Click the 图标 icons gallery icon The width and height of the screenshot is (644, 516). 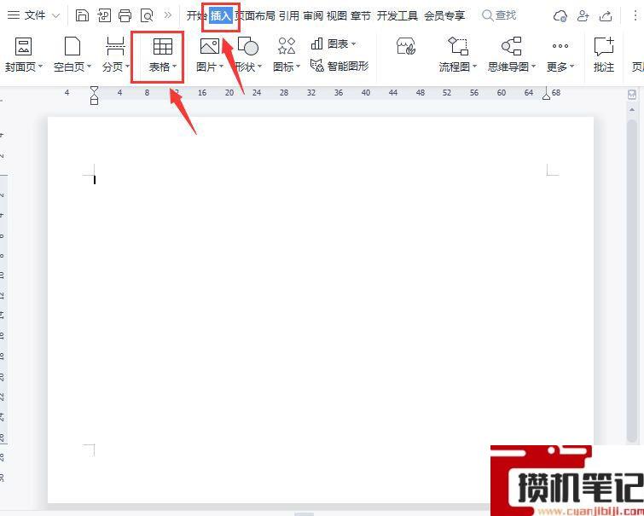287,46
